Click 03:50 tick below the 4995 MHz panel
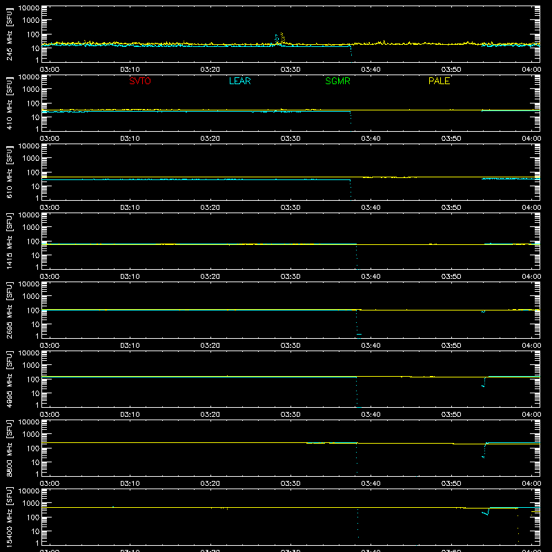The width and height of the screenshot is (552, 552). (x=451, y=415)
